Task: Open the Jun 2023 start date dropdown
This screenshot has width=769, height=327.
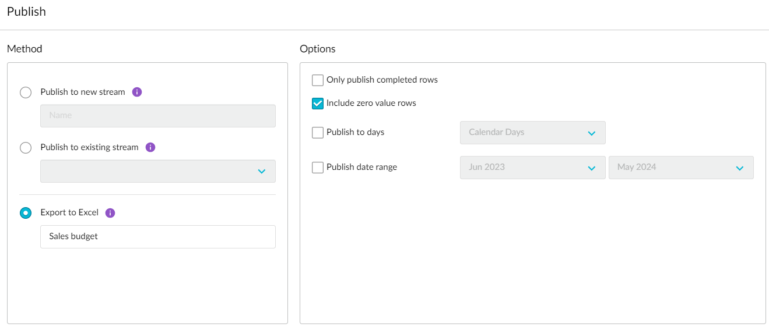Action: click(x=532, y=168)
